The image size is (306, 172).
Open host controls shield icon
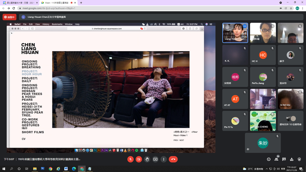click(299, 159)
